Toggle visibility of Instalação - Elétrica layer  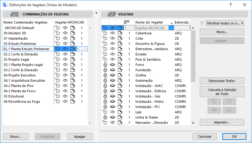point(113,91)
